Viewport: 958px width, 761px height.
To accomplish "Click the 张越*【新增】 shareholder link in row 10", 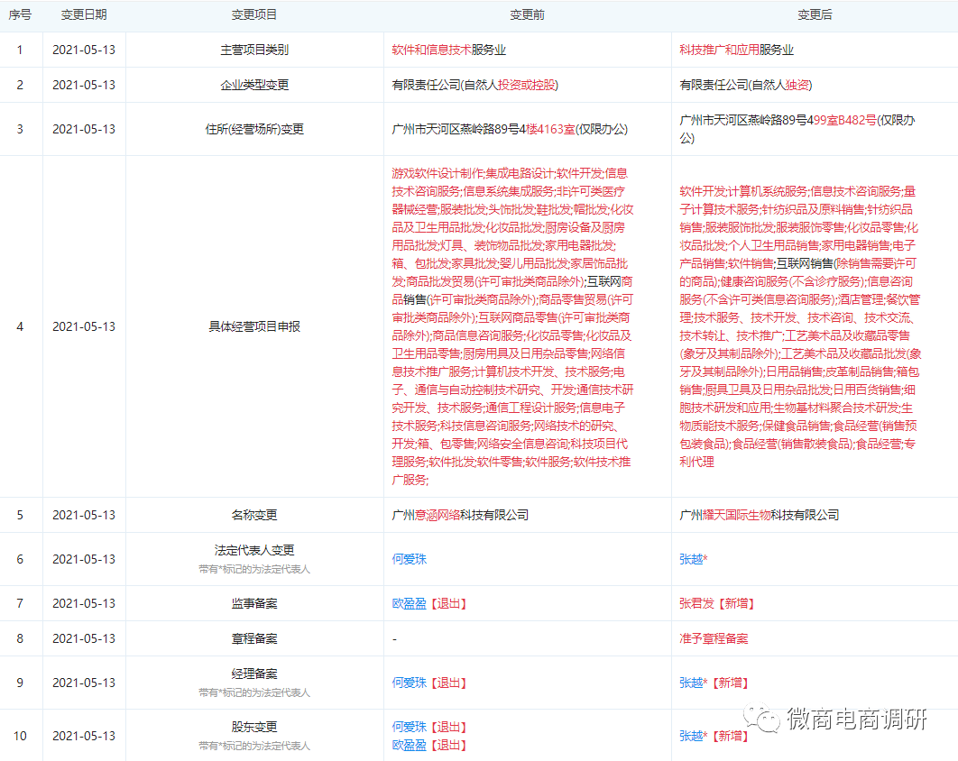I will click(713, 736).
